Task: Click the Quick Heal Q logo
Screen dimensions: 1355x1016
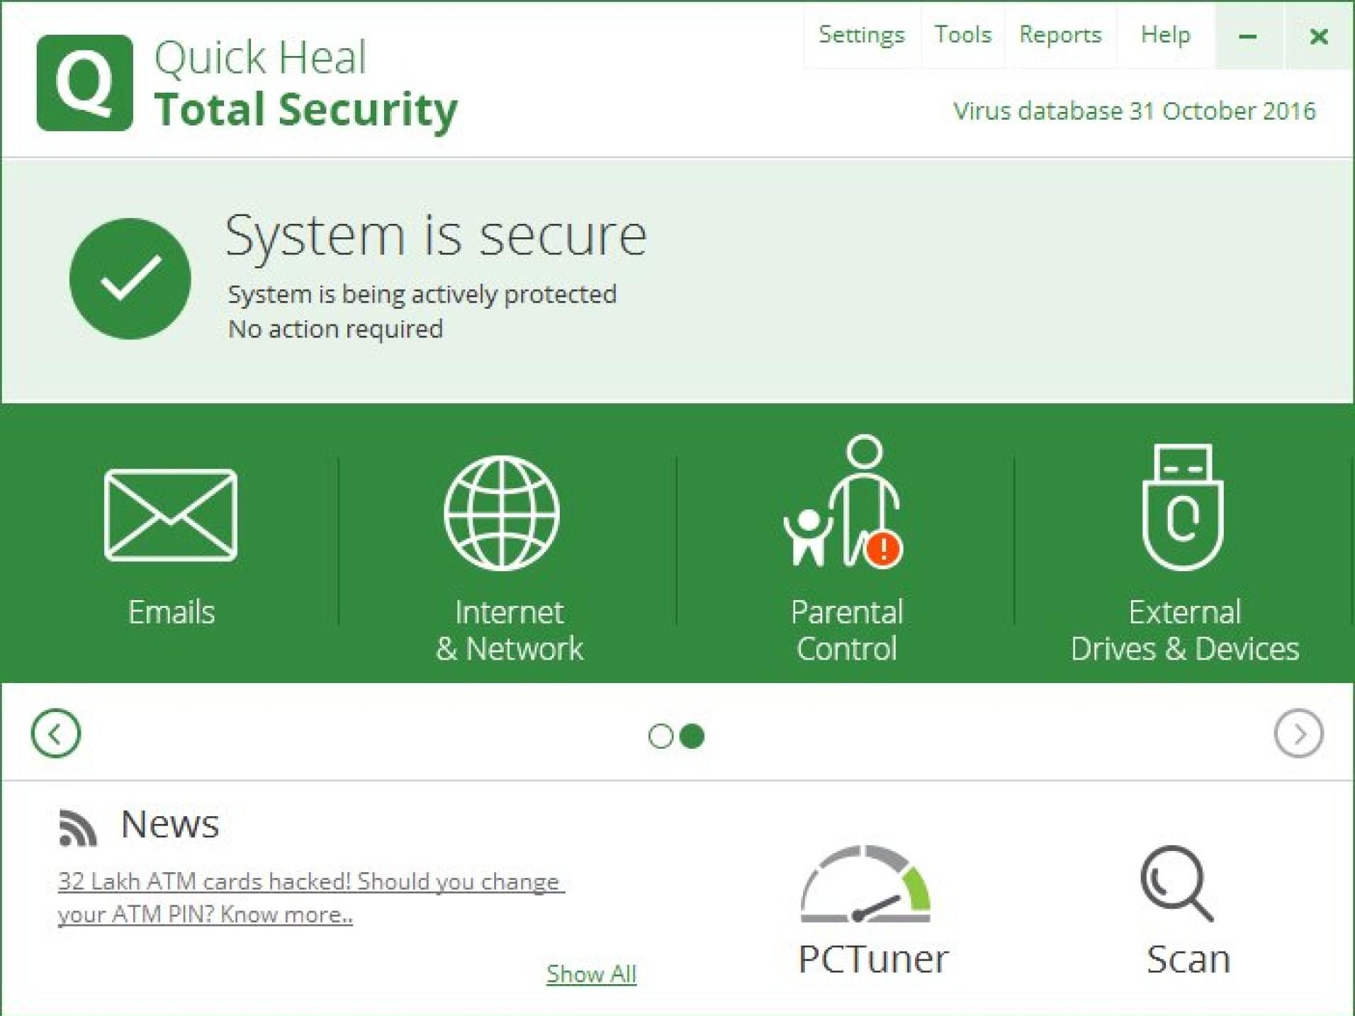Action: (x=85, y=83)
